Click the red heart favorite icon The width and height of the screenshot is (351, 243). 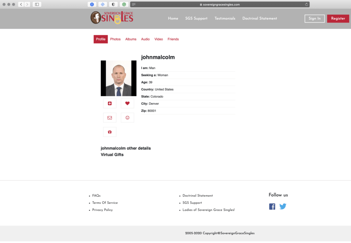128,104
